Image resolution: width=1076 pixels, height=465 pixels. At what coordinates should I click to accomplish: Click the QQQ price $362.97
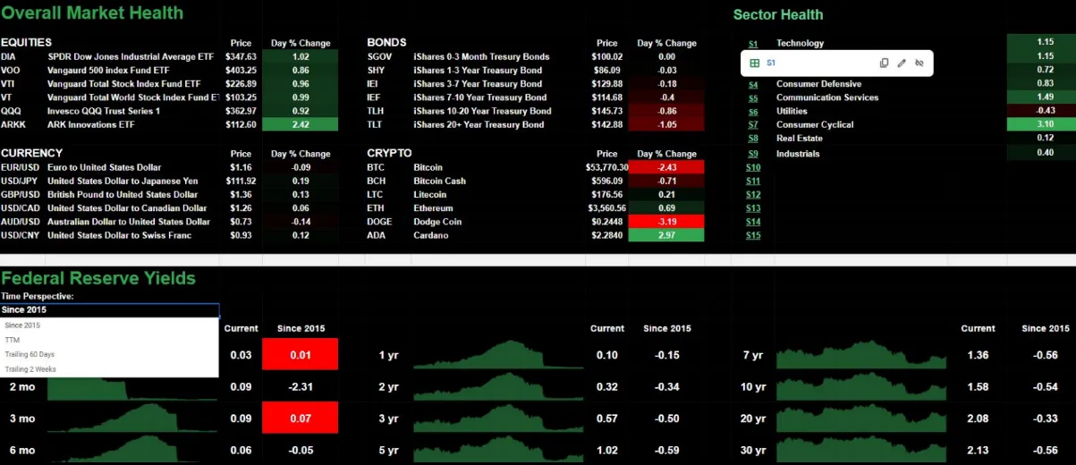241,111
